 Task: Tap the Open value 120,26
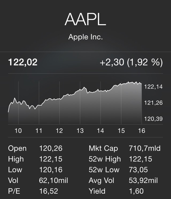point(51,148)
